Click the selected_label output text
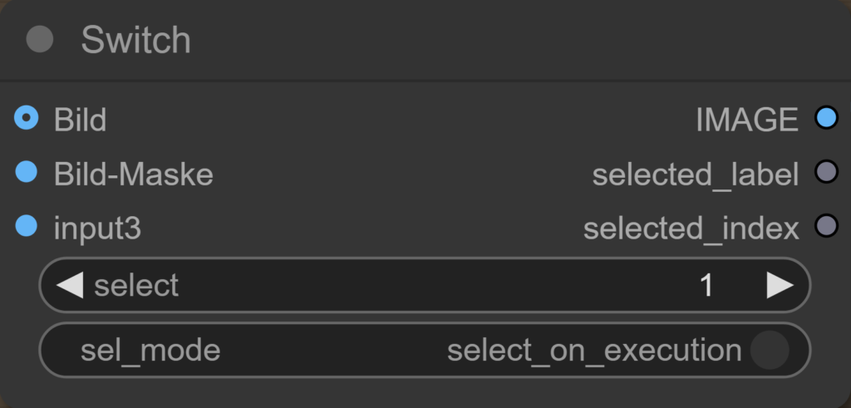This screenshot has height=408, width=851. (695, 174)
